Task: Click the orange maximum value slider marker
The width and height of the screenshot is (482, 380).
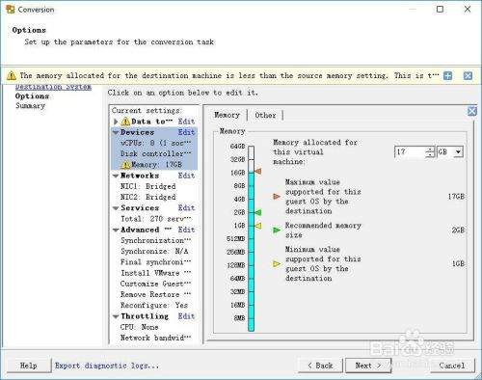Action: tap(257, 172)
